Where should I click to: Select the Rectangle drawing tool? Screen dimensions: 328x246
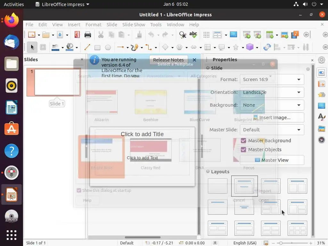tap(97, 47)
